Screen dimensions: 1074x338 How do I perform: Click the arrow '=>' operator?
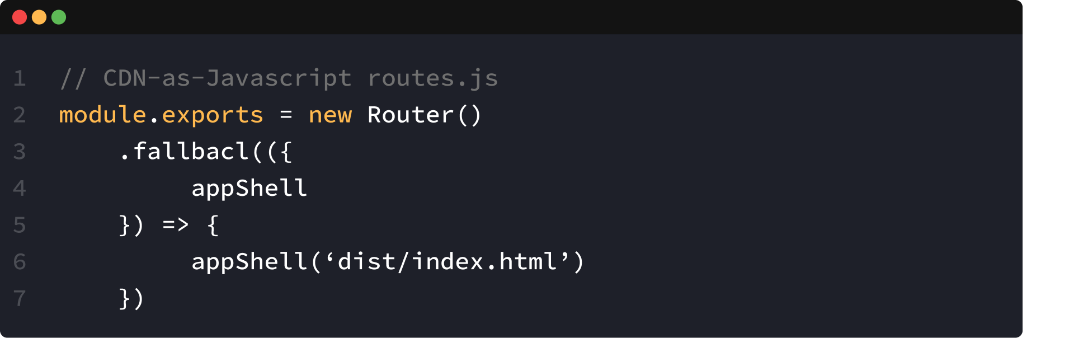tap(176, 225)
